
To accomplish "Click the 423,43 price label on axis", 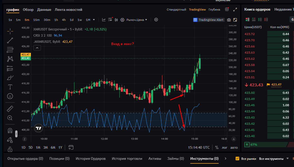I will coord(25,58).
